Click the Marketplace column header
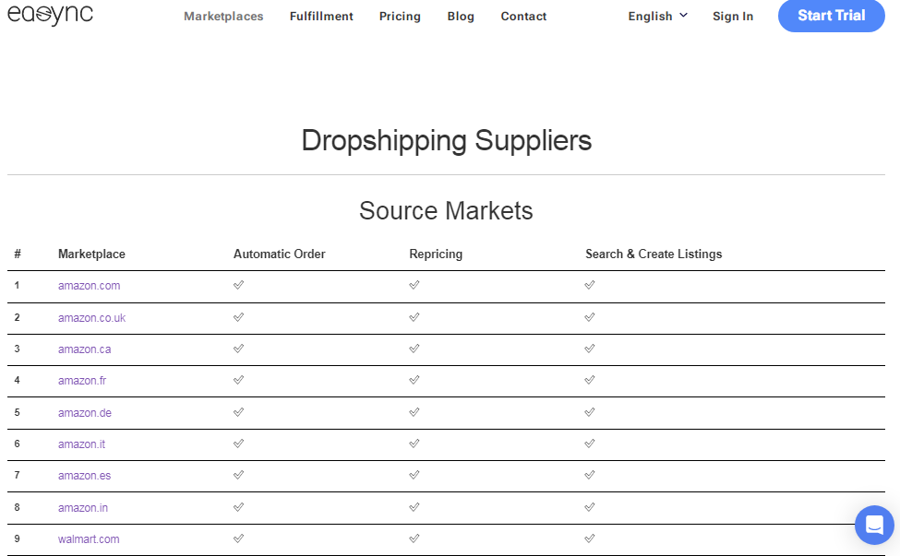Viewport: 900px width, 556px height. click(91, 254)
